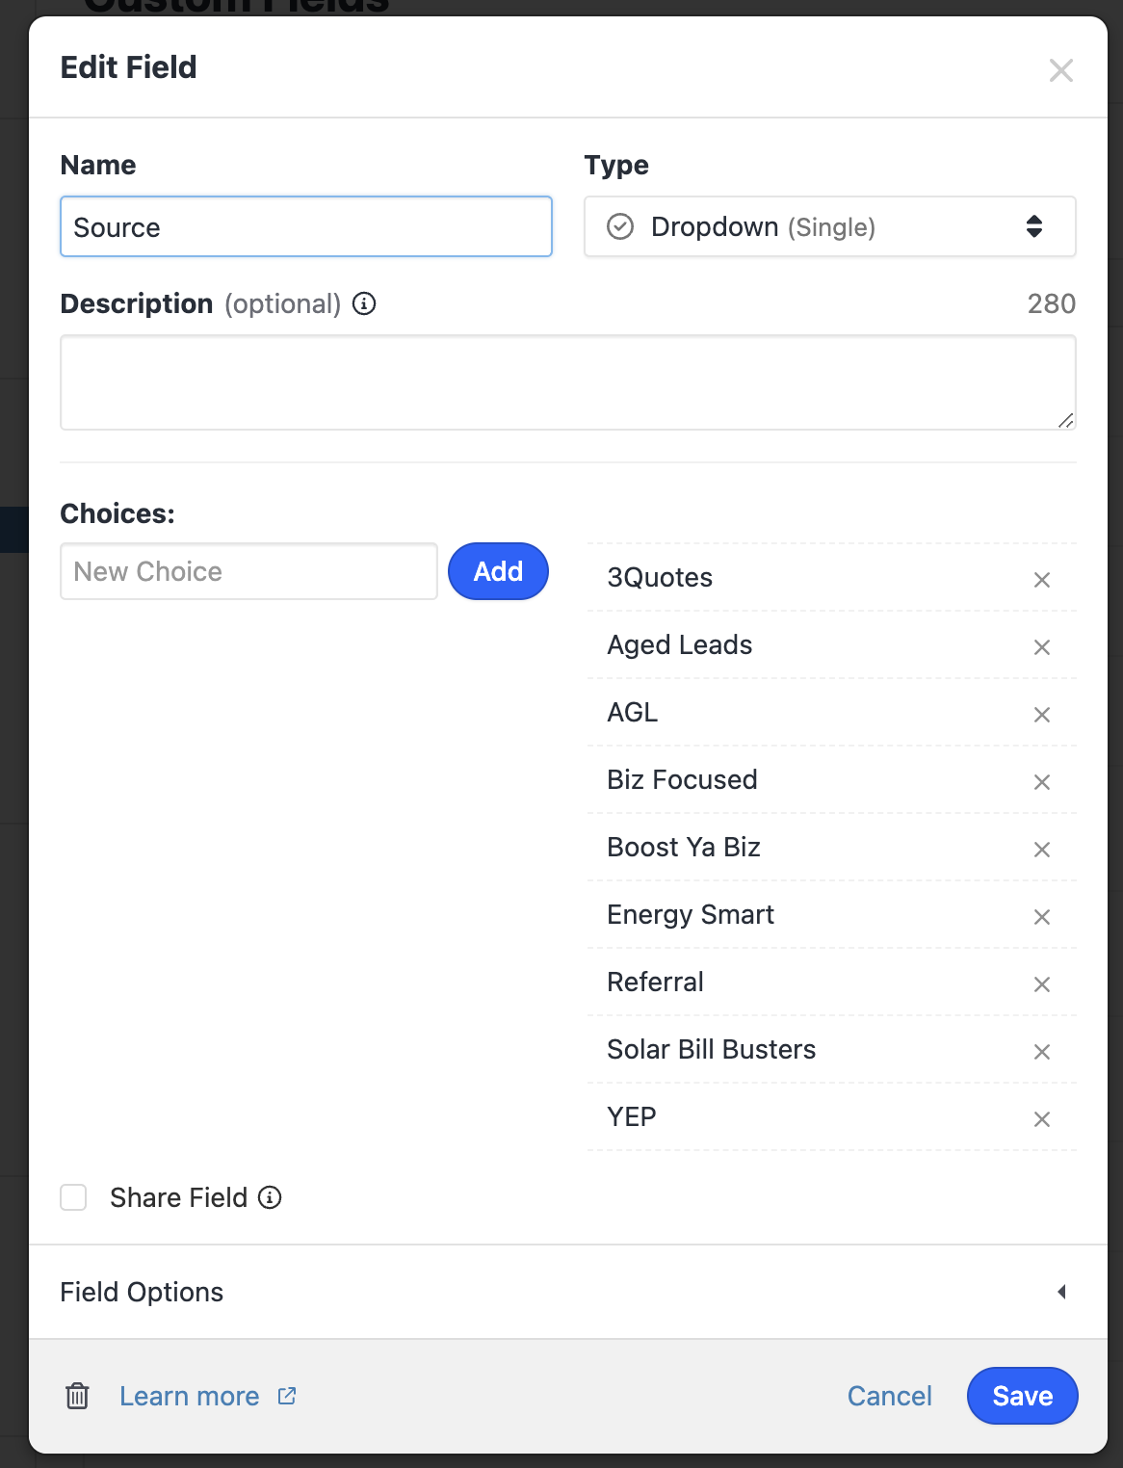Click the trash icon to delete field
Screen dimensions: 1123x1468
click(77, 1396)
